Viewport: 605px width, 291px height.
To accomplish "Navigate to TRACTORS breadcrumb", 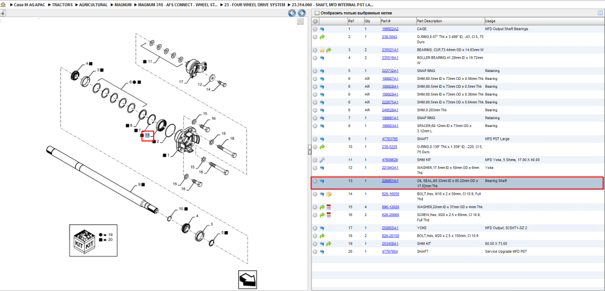I will click(x=62, y=5).
